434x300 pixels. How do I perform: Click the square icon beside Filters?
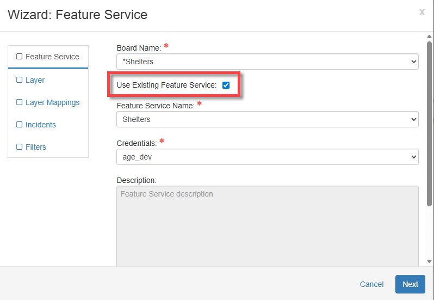click(x=20, y=147)
